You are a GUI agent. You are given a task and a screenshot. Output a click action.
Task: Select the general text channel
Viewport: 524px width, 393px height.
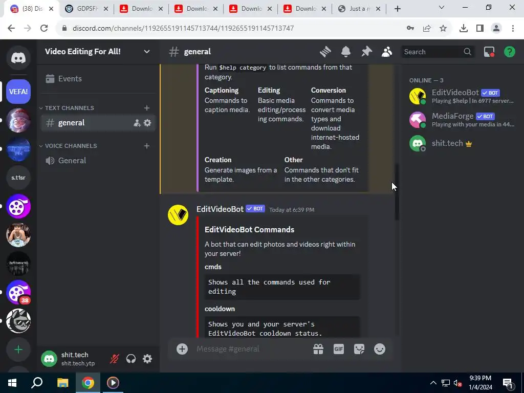coord(98,123)
